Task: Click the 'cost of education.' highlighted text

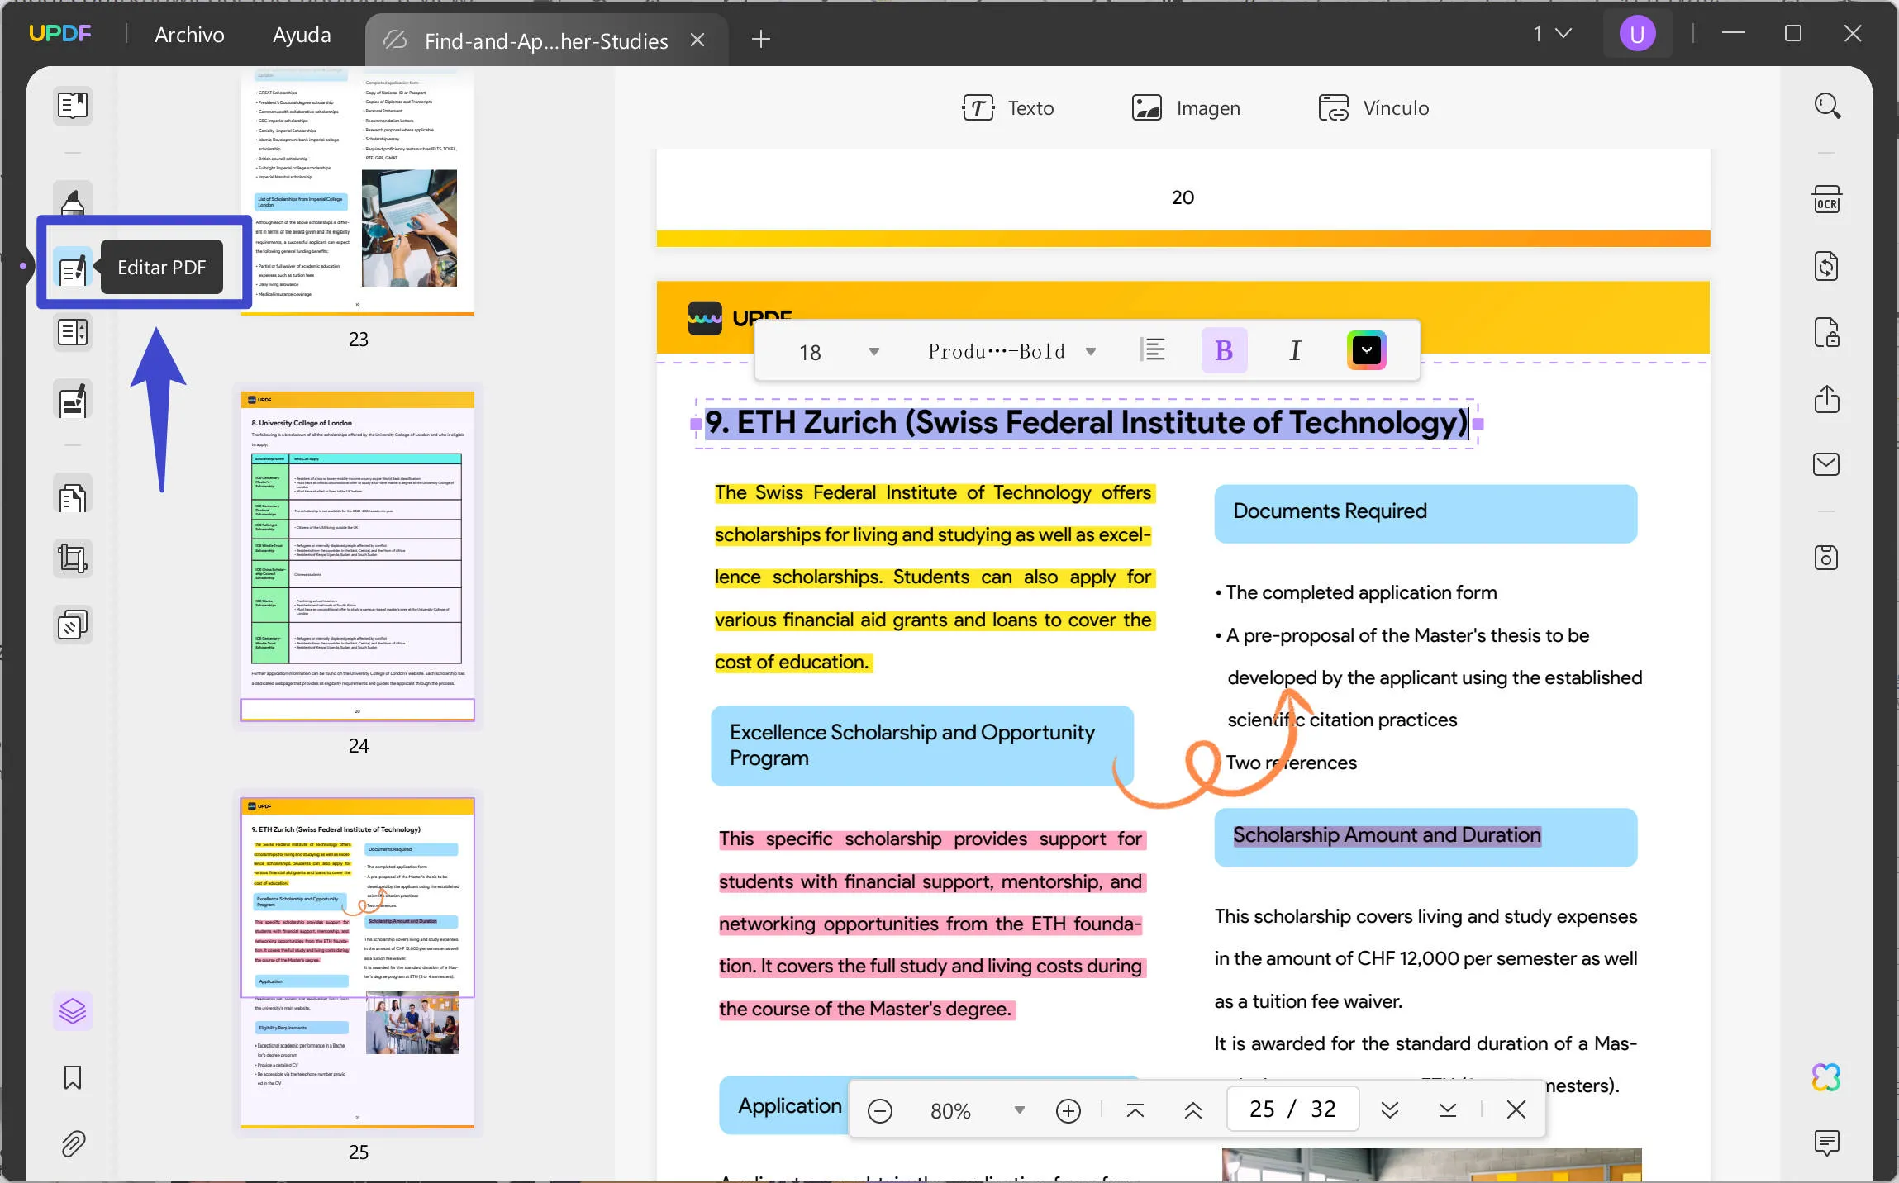Action: 792,662
